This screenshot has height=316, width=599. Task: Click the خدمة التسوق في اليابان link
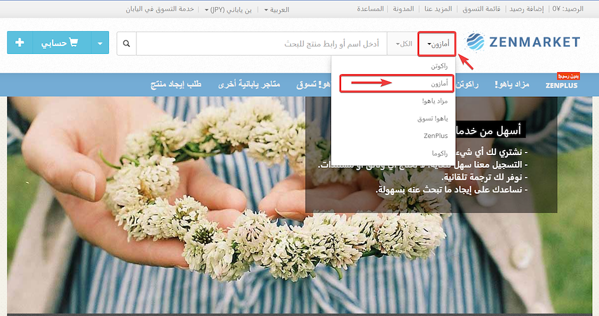point(160,9)
